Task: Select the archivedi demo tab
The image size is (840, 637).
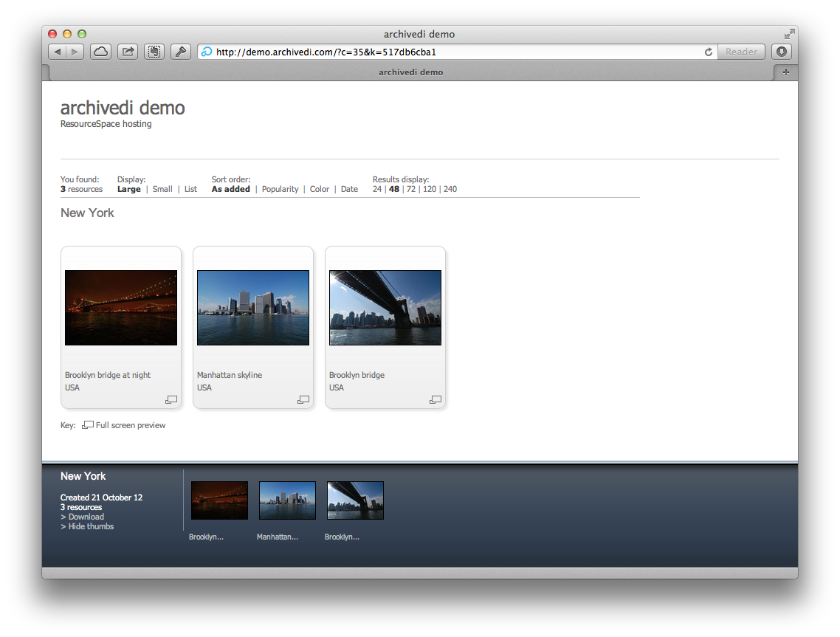Action: point(411,72)
